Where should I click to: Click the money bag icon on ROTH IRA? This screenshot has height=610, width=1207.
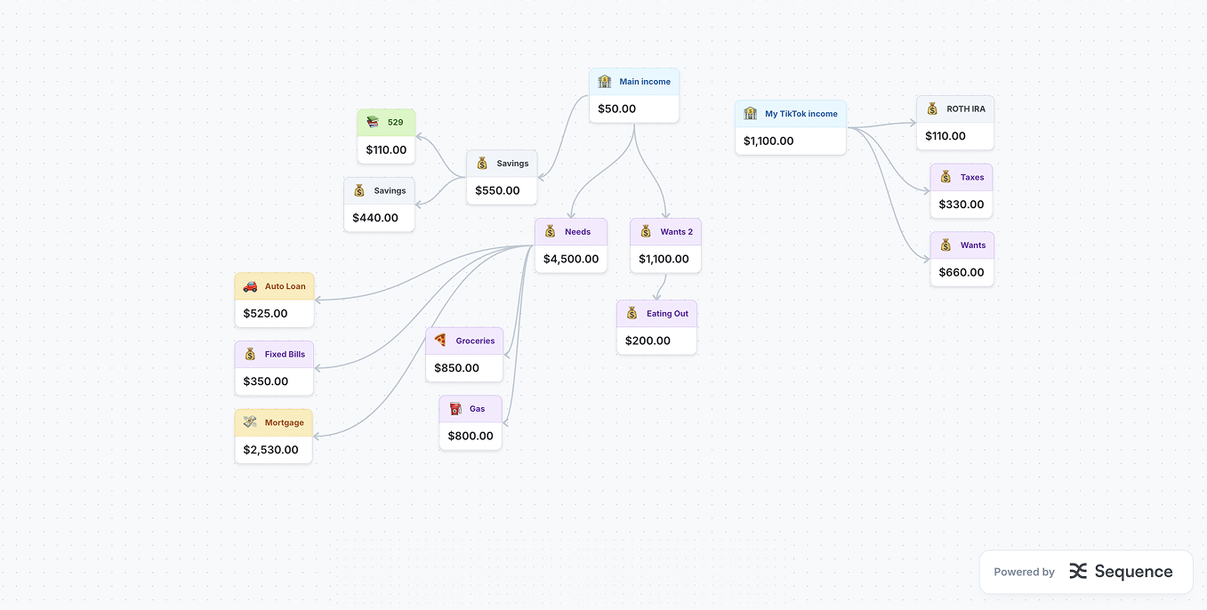point(932,109)
